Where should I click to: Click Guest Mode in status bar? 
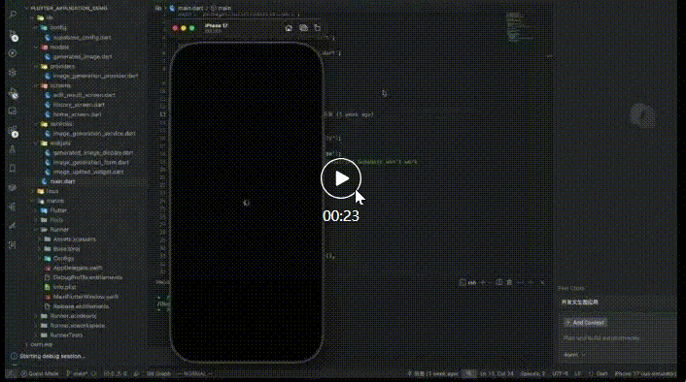click(40, 373)
